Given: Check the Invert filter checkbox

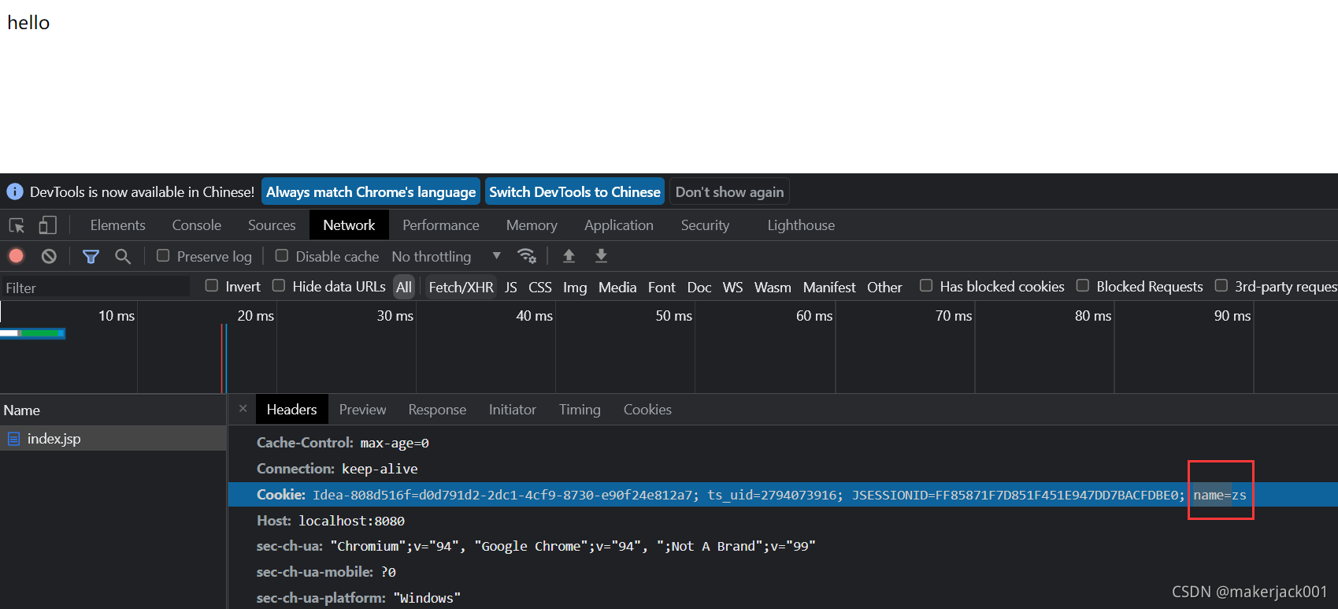Looking at the screenshot, I should pos(211,285).
